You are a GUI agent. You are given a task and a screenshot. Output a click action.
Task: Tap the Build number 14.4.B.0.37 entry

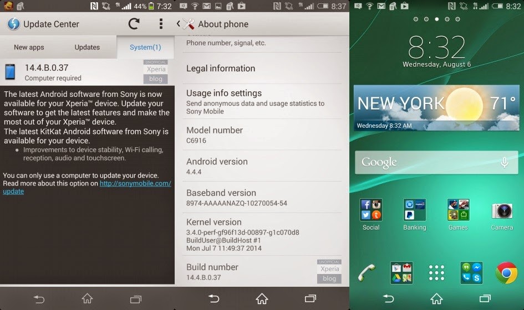click(x=262, y=271)
